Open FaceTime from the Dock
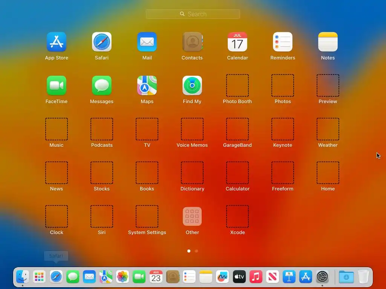 pos(139,277)
